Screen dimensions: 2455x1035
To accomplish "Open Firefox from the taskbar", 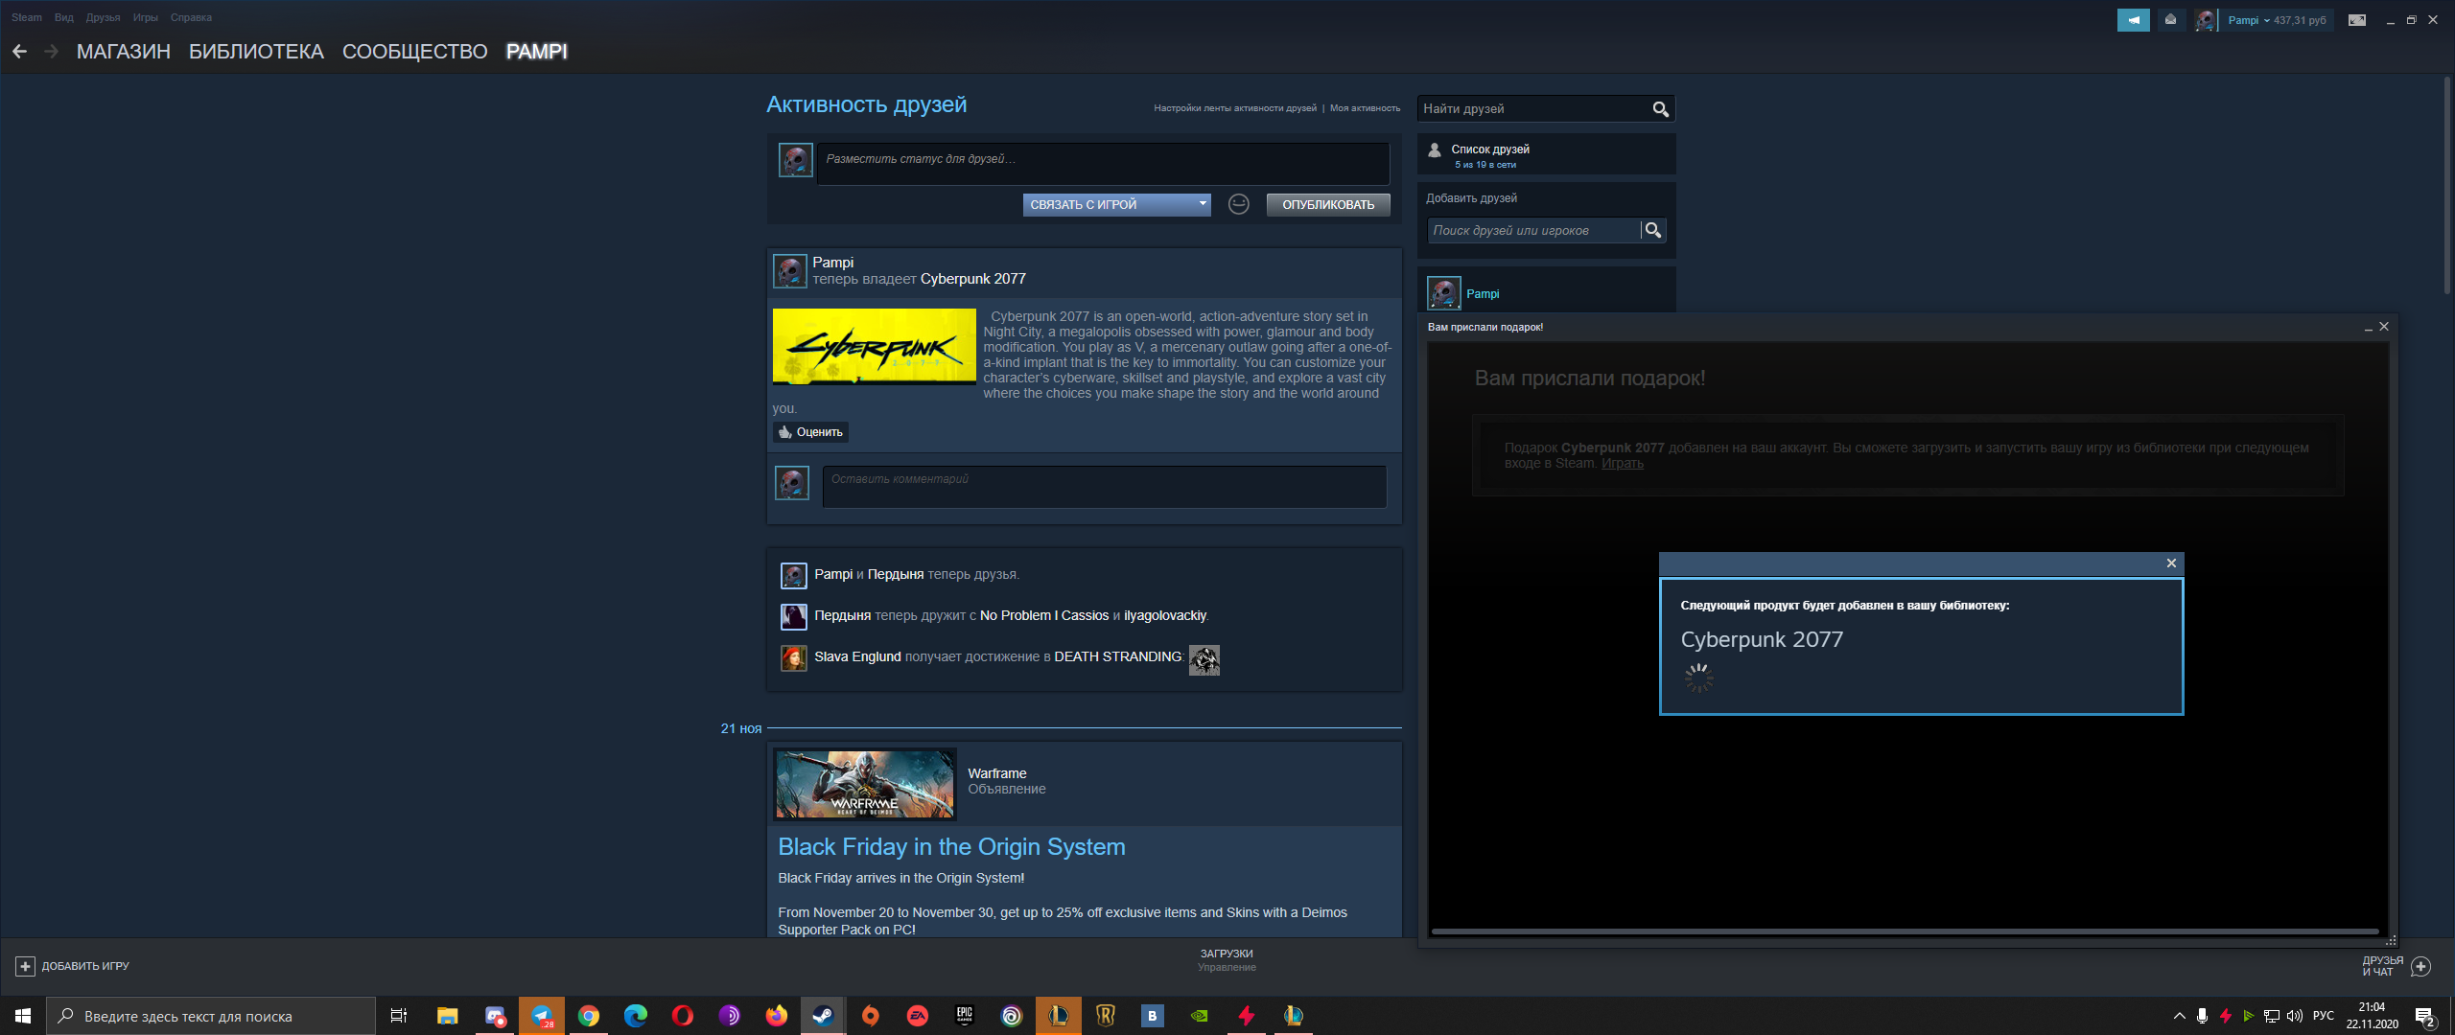I will tap(777, 1016).
